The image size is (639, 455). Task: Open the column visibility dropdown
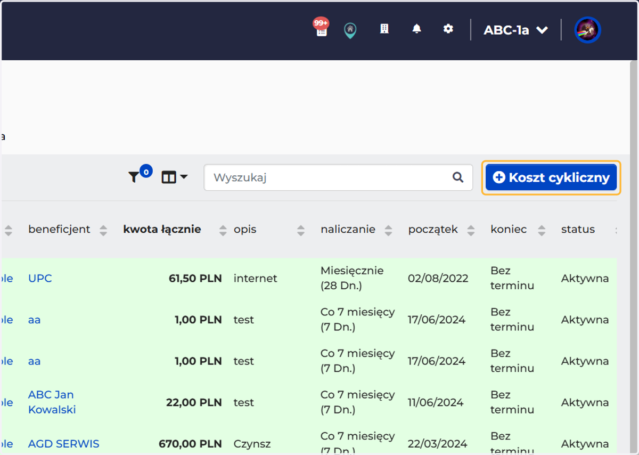175,177
